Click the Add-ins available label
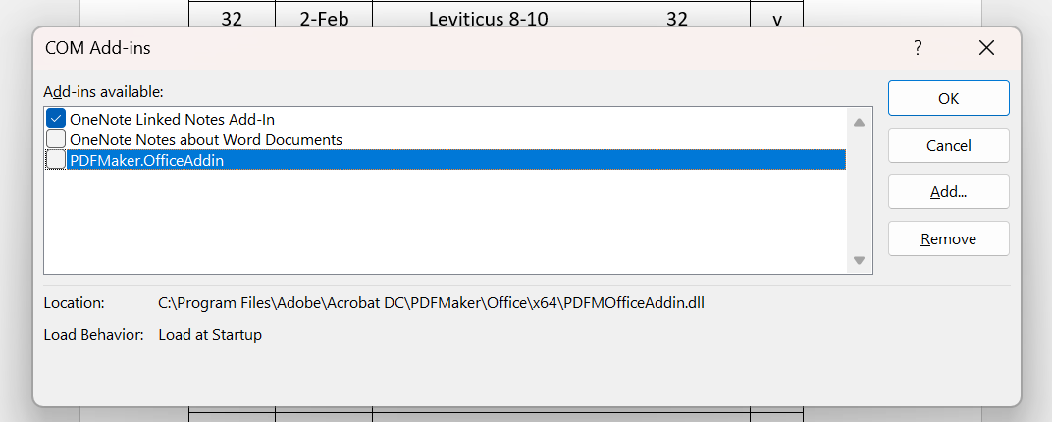1052x422 pixels. click(x=103, y=91)
